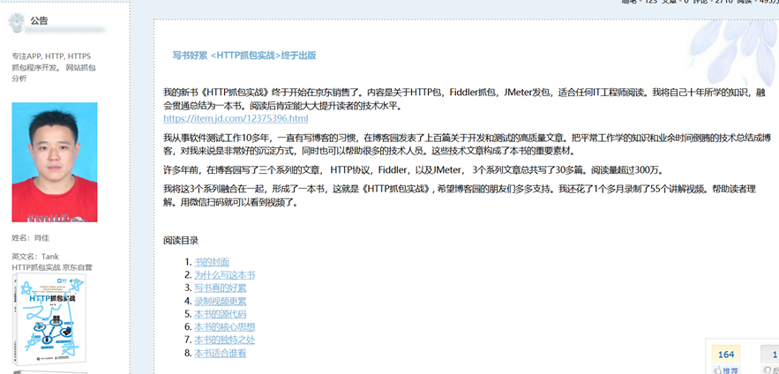Select the 阅读目录 heading
Screen dimensions: 779x374
tap(181, 241)
